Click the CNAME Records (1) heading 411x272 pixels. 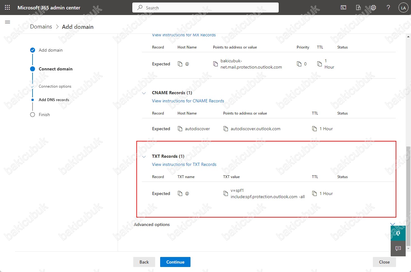[172, 93]
